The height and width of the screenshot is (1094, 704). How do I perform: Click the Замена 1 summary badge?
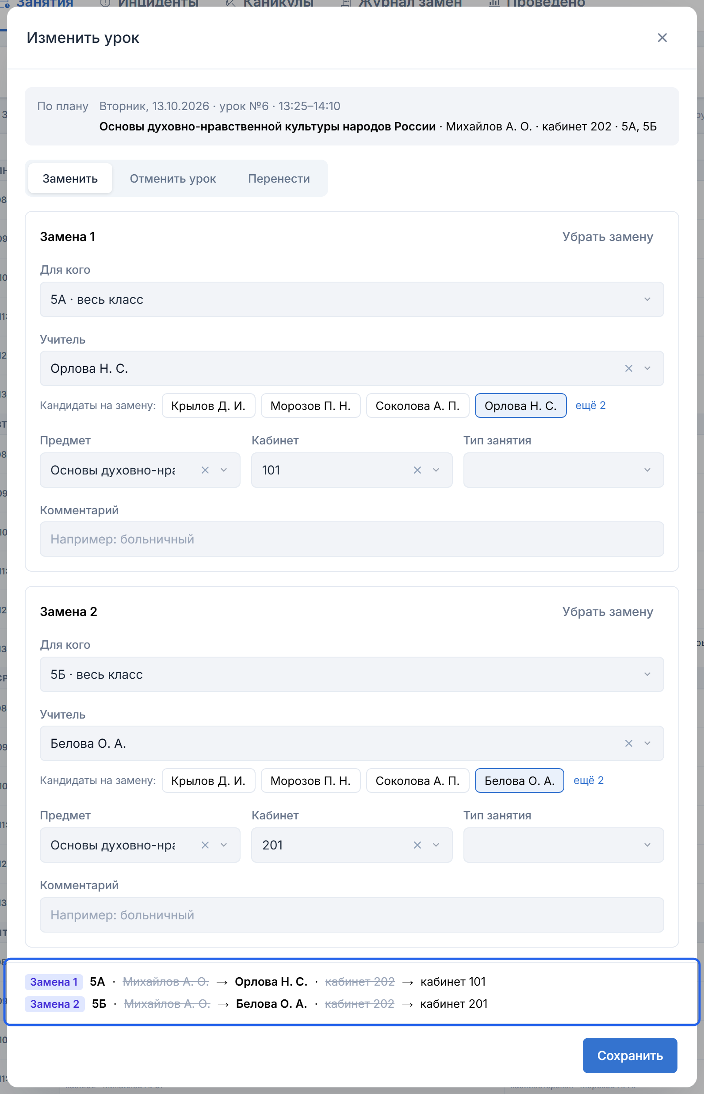point(54,982)
